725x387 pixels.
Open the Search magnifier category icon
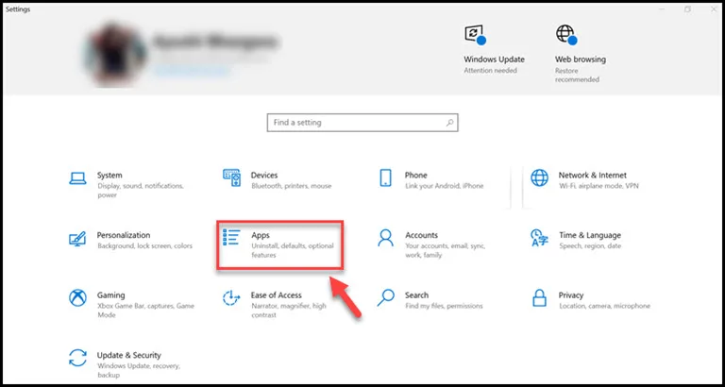coord(385,297)
